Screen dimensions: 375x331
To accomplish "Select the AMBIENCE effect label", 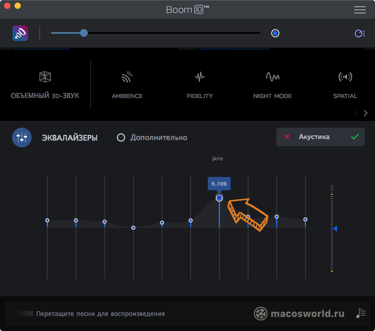I will pos(127,96).
